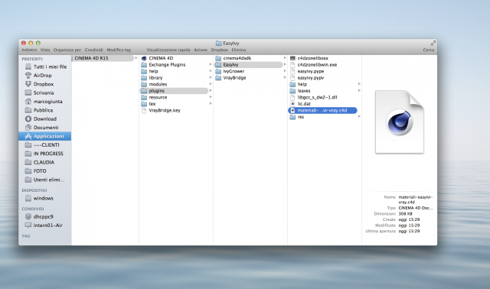This screenshot has height=289, width=490.
Task: Open the Dropbox toolbar menu
Action: click(x=220, y=50)
